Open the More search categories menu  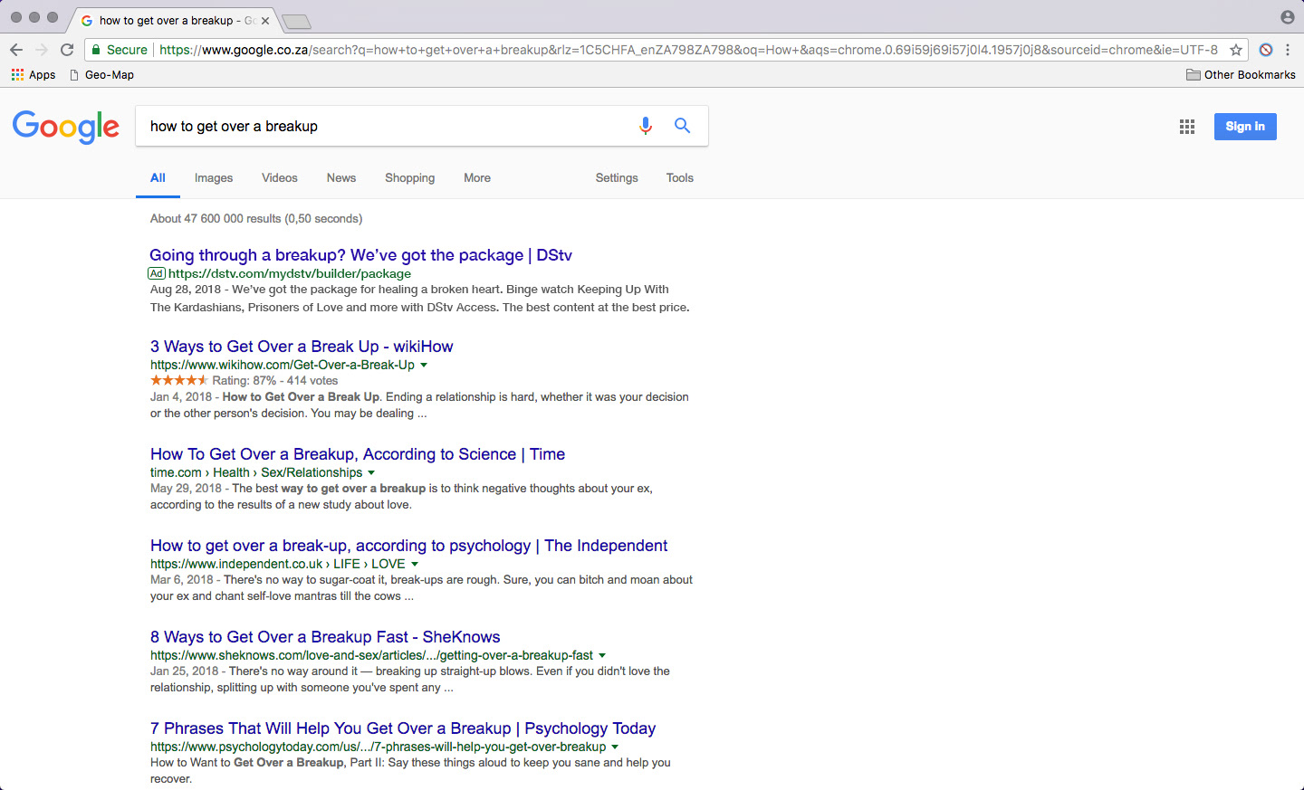[477, 178]
